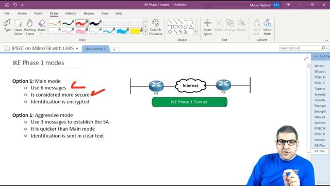This screenshot has width=330, height=186.
Task: Open the IPSEC on MikroTik notebook dropdown
Action: click(x=77, y=49)
